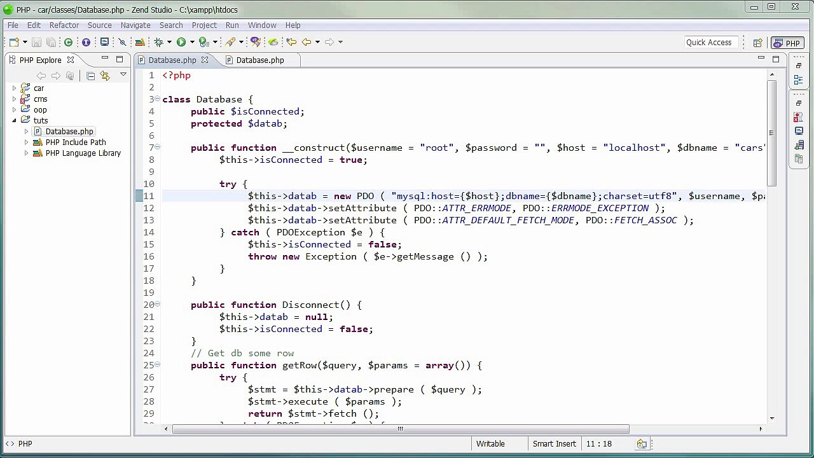
Task: Expand the oop project node
Action: (x=14, y=110)
